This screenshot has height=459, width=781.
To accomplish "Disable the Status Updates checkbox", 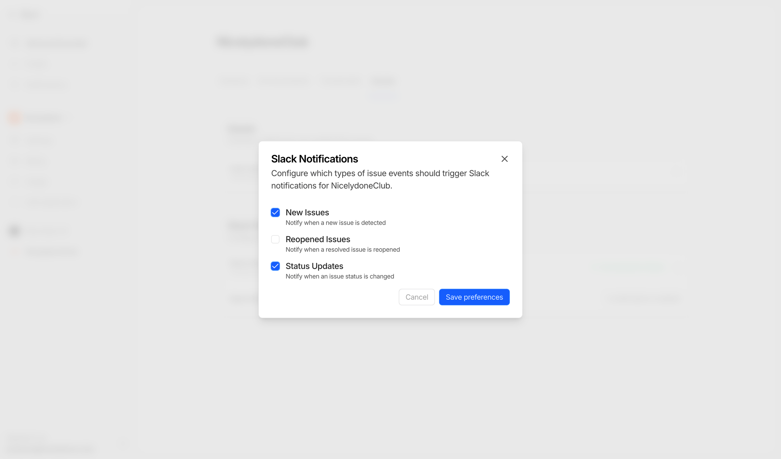I will (275, 266).
